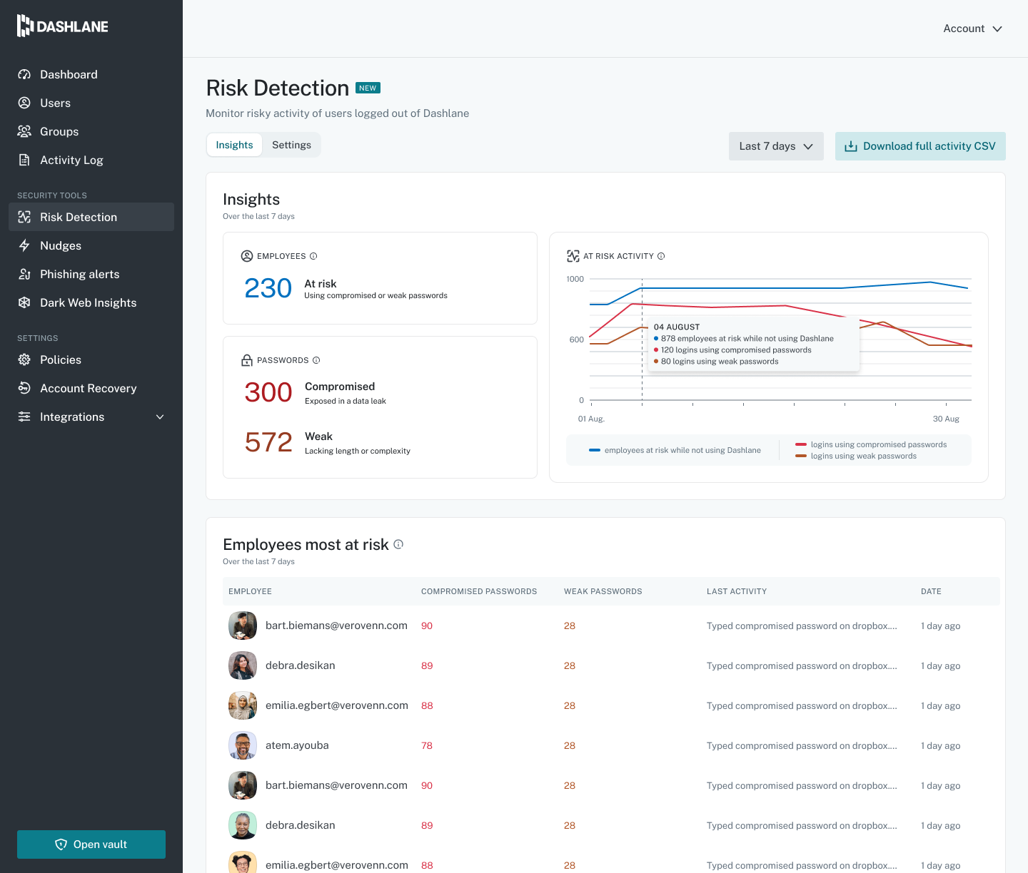Switch to the Settings tab

pos(291,145)
